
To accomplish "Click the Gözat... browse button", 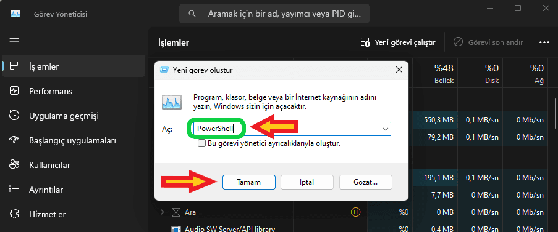I will pos(365,182).
